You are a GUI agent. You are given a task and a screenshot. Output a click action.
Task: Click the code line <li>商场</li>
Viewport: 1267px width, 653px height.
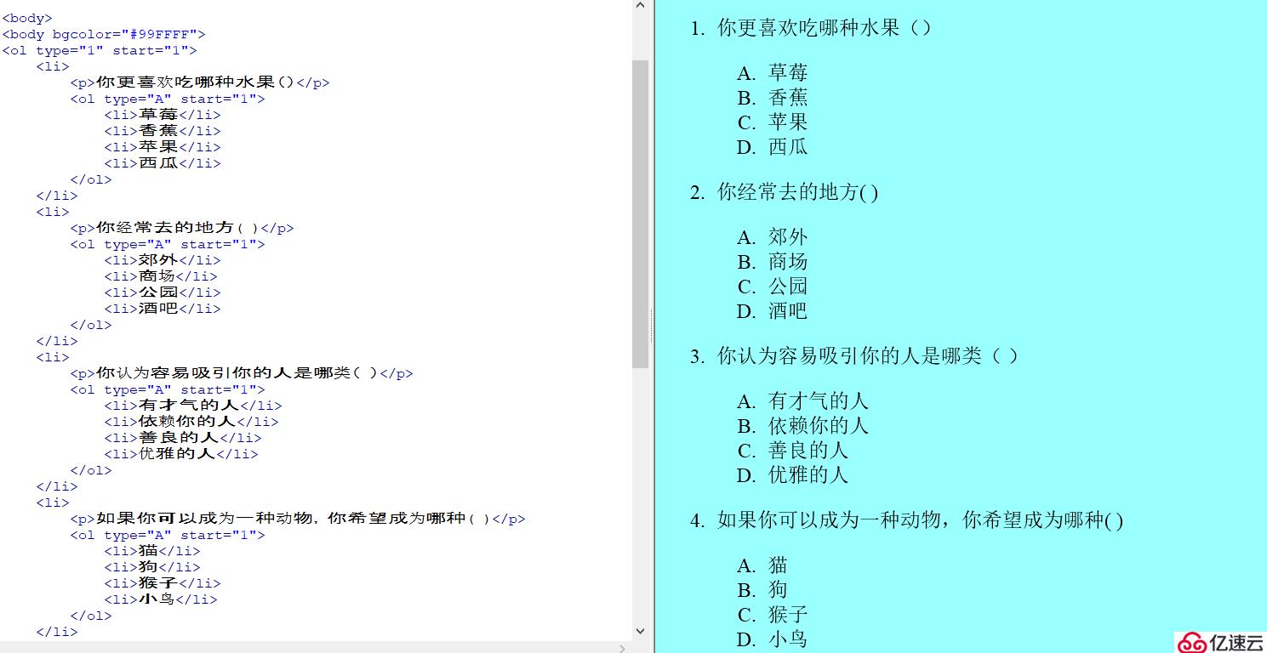pos(161,276)
